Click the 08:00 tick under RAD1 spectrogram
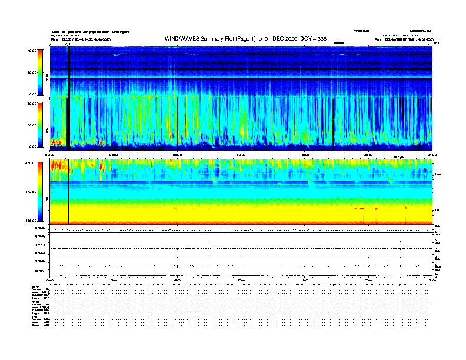This screenshot has height=360, width=466. [x=178, y=155]
